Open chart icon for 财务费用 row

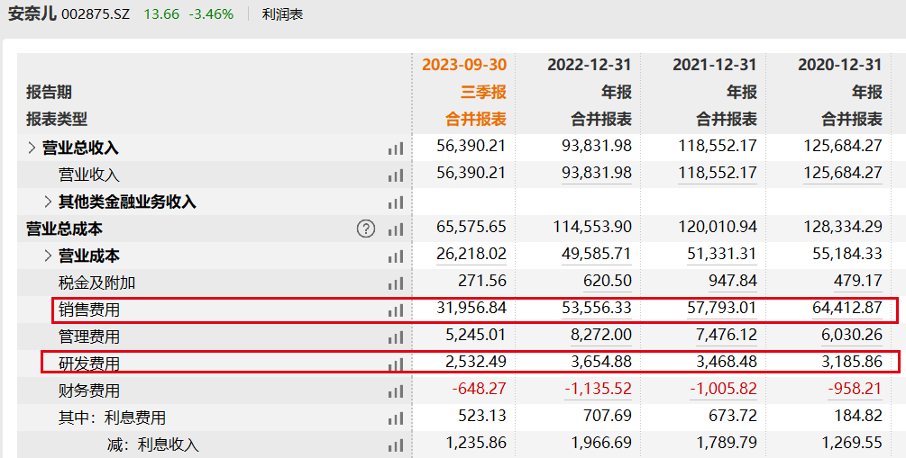click(396, 391)
